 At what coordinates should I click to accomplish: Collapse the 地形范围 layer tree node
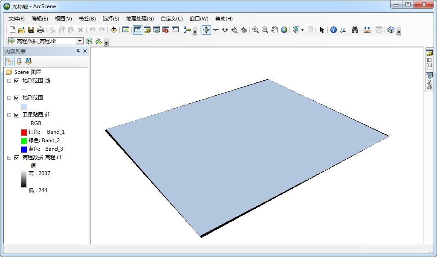click(x=9, y=98)
